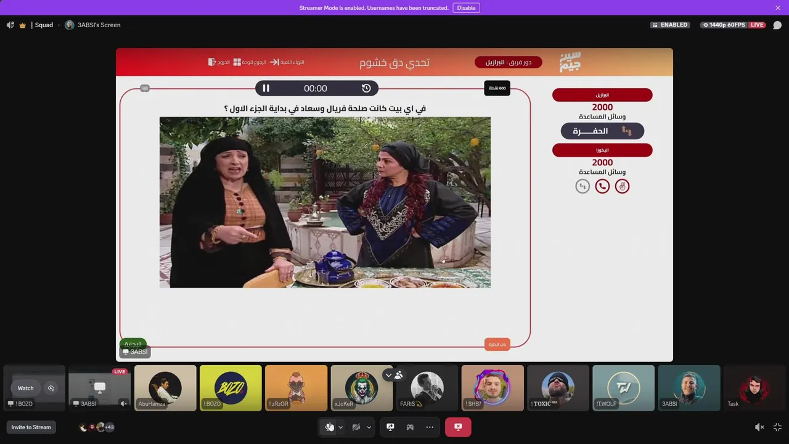Disconnect from the call with red button
This screenshot has width=789, height=444.
pos(458,427)
